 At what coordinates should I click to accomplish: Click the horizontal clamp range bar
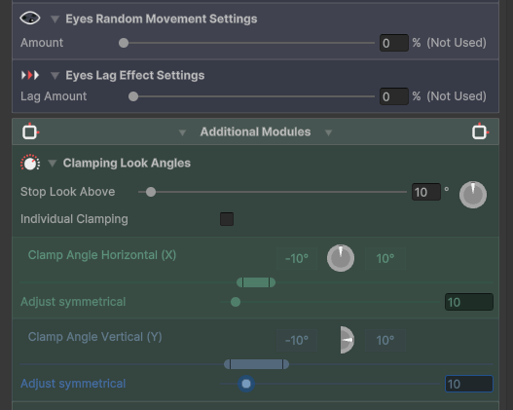pyautogui.click(x=256, y=282)
